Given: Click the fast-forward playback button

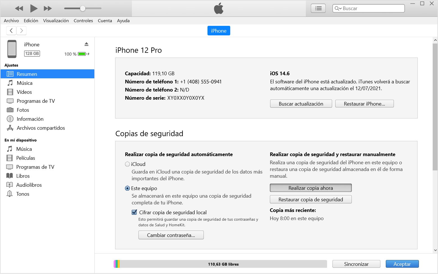Looking at the screenshot, I should click(x=48, y=8).
